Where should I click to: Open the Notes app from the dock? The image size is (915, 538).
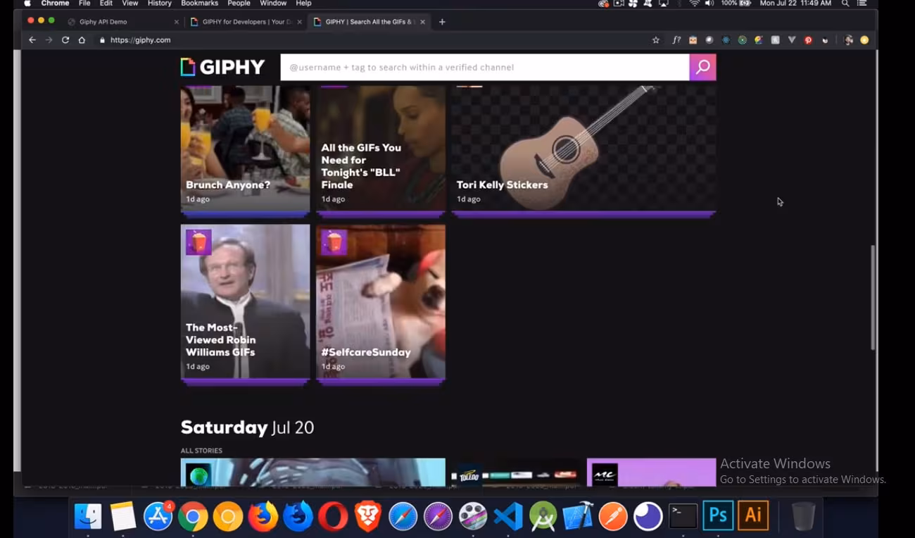point(123,516)
